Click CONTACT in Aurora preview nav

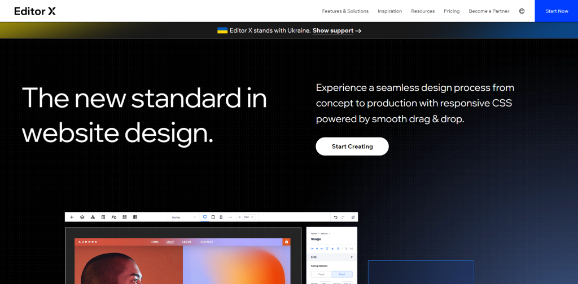pyautogui.click(x=207, y=242)
